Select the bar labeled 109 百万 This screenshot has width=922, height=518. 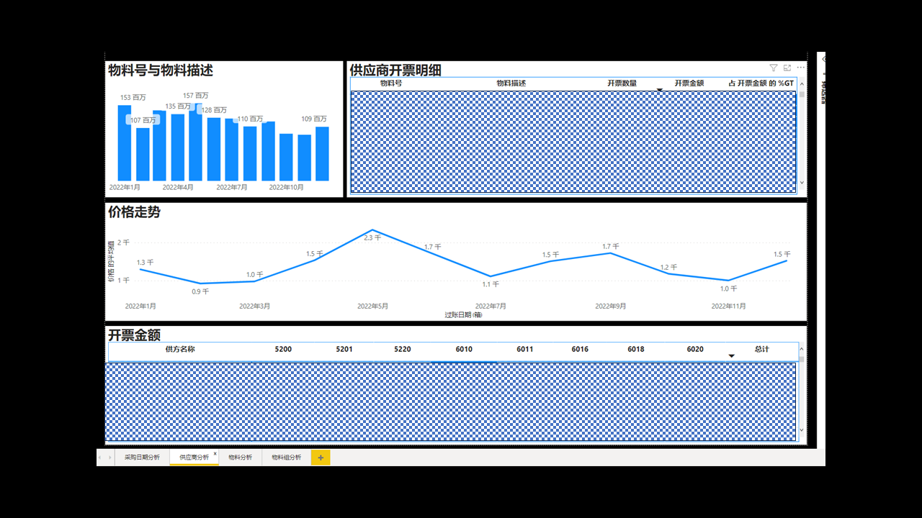pos(322,154)
